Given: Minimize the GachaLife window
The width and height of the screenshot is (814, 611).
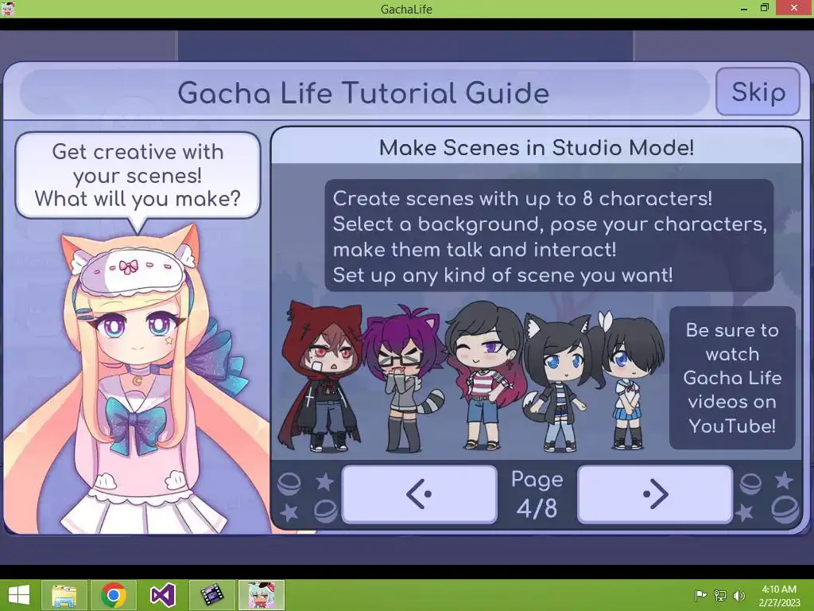Looking at the screenshot, I should click(744, 8).
